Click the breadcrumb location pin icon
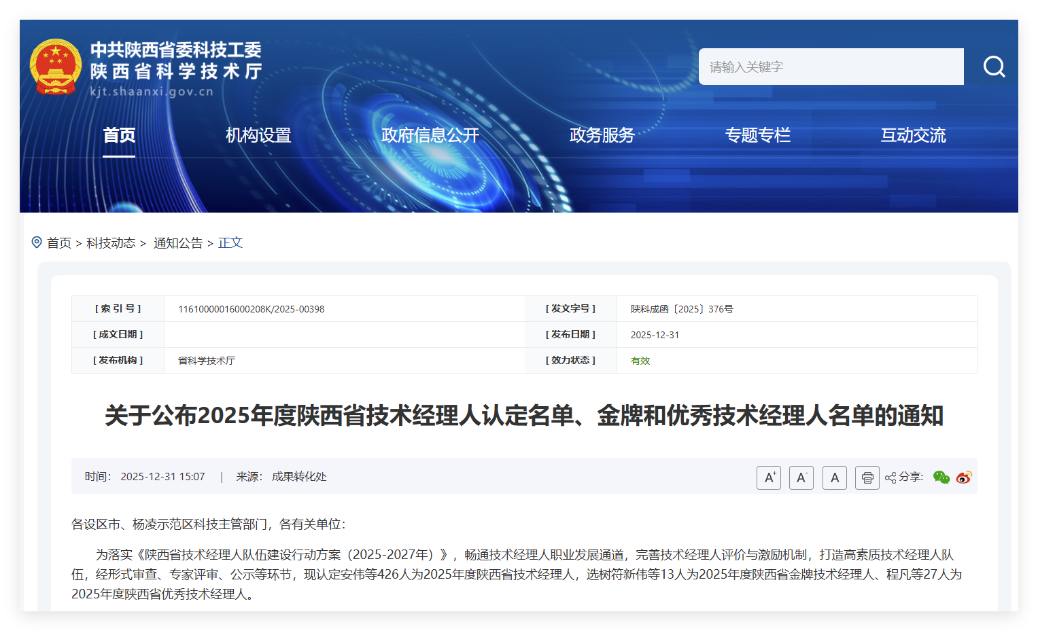Screen dimensions: 1038x631 point(37,242)
